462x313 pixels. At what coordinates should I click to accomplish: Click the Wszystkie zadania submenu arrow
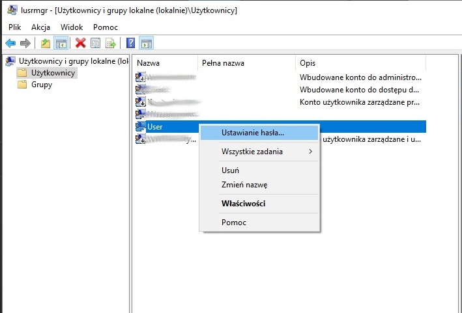[x=310, y=152]
